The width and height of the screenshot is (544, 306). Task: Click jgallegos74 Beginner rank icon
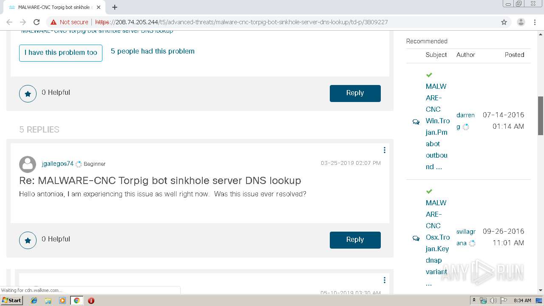(79, 164)
